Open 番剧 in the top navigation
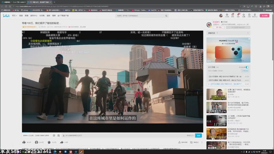 pyautogui.click(x=21, y=16)
